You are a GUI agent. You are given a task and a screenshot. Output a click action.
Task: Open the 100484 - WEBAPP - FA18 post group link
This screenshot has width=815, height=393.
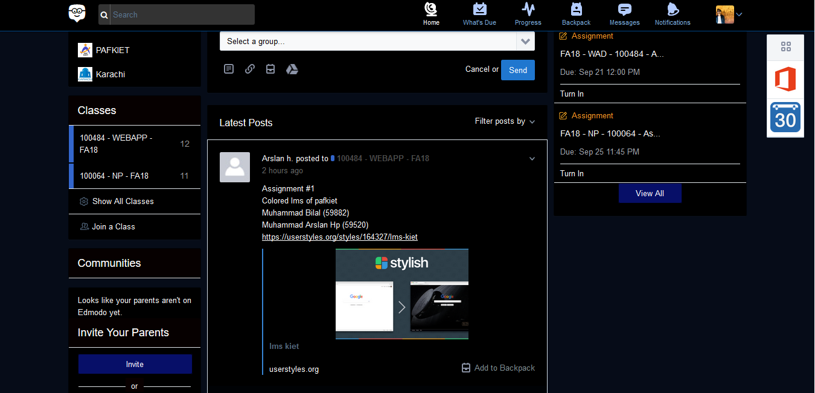[x=383, y=158]
